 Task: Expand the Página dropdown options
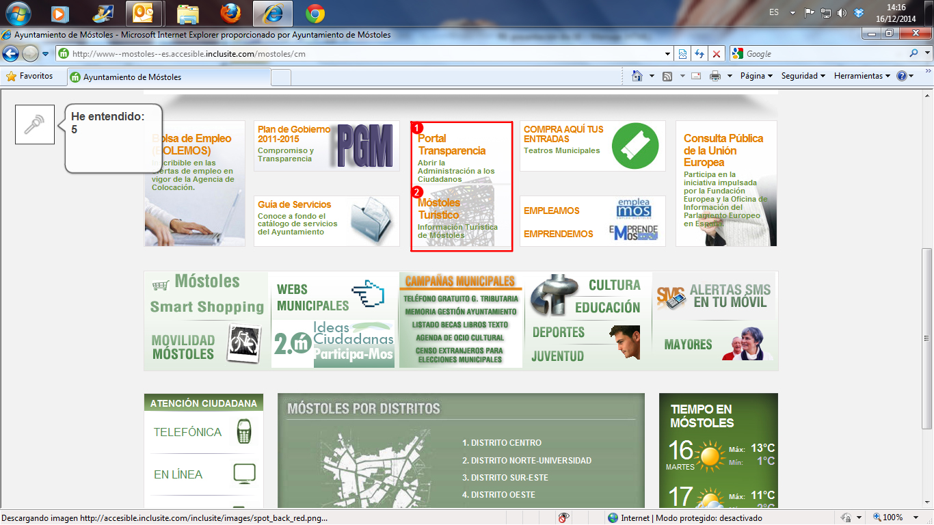pos(756,76)
